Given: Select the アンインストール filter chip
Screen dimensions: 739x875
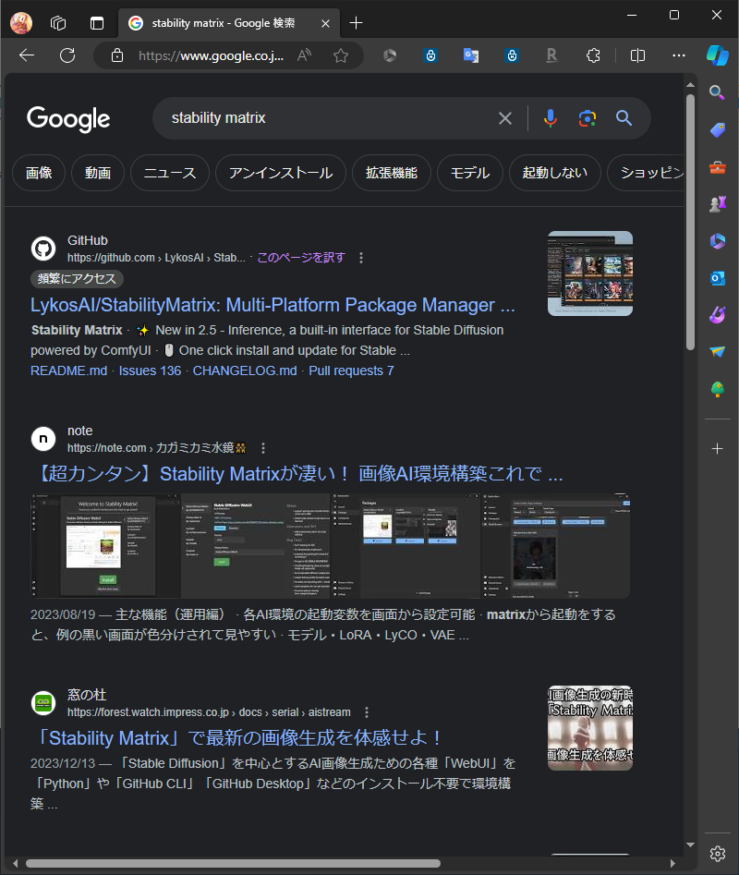Looking at the screenshot, I should [281, 173].
